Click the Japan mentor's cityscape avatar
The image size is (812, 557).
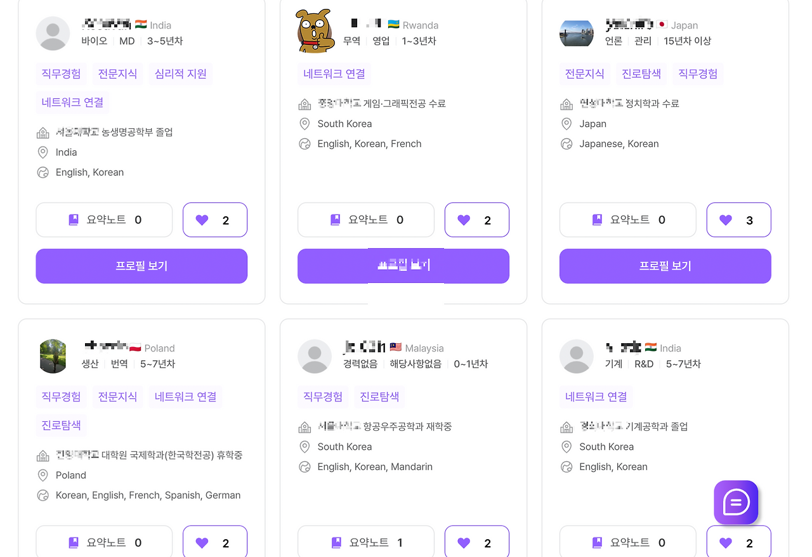(576, 33)
